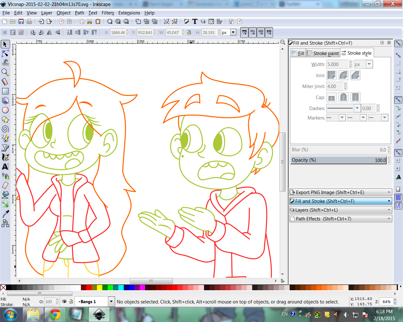Click the Paste clipboard icon

[98, 21]
